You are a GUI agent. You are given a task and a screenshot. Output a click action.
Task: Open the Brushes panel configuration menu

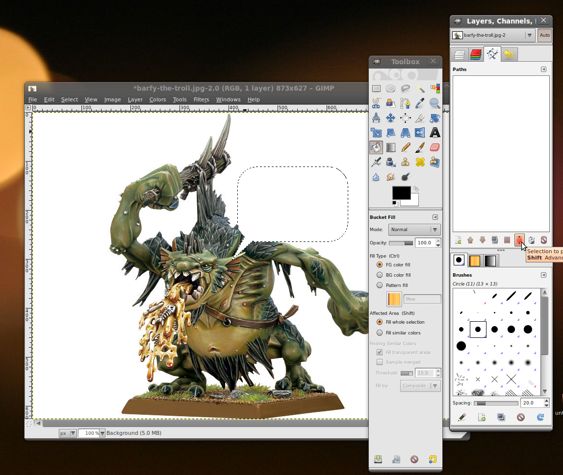[543, 275]
